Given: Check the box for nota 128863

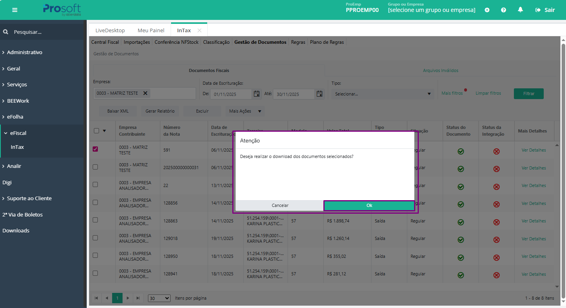Looking at the screenshot, I should tap(95, 220).
